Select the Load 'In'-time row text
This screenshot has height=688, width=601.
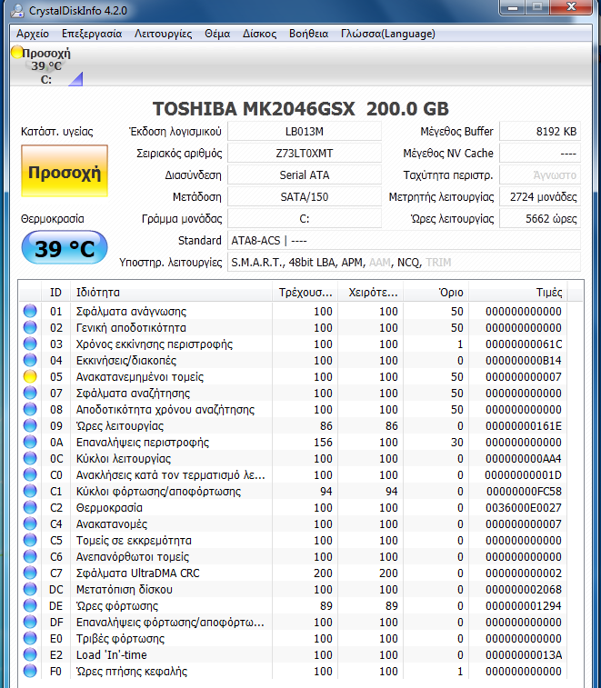click(x=111, y=654)
